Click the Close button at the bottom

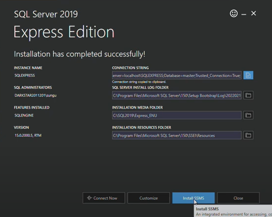(238, 198)
